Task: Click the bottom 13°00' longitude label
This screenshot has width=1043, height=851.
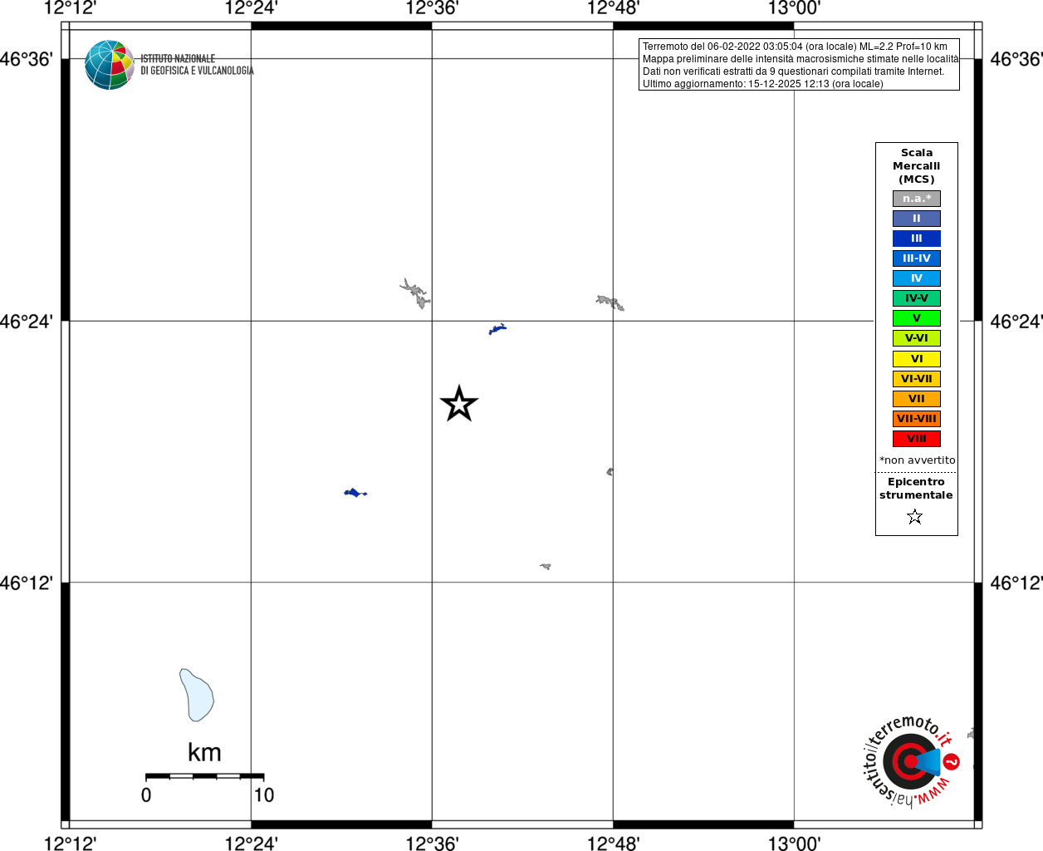Action: pyautogui.click(x=794, y=843)
